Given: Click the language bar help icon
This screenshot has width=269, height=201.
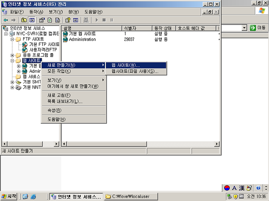Looking at the screenshot, I should pos(259,188).
